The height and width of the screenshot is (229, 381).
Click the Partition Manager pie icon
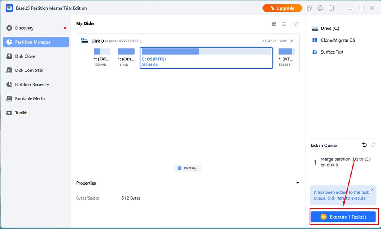click(9, 42)
